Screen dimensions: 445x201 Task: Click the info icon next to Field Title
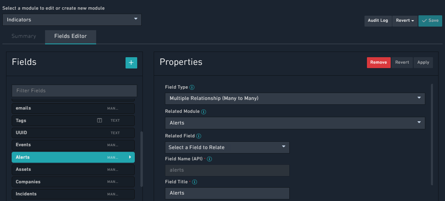pos(195,182)
